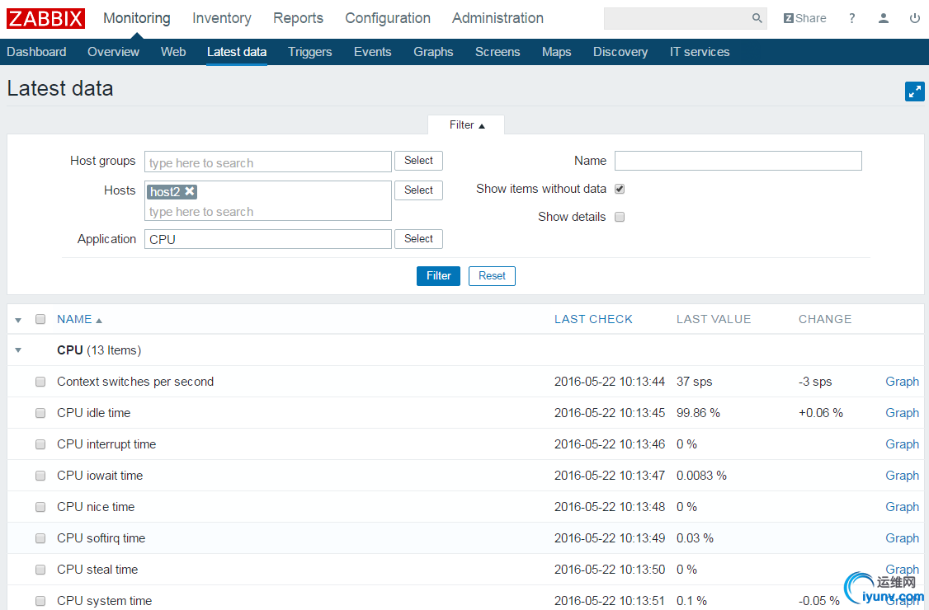Image resolution: width=929 pixels, height=610 pixels.
Task: Go to Screens submenu
Action: pyautogui.click(x=497, y=52)
